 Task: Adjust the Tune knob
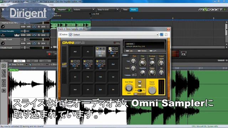[x=133, y=61]
